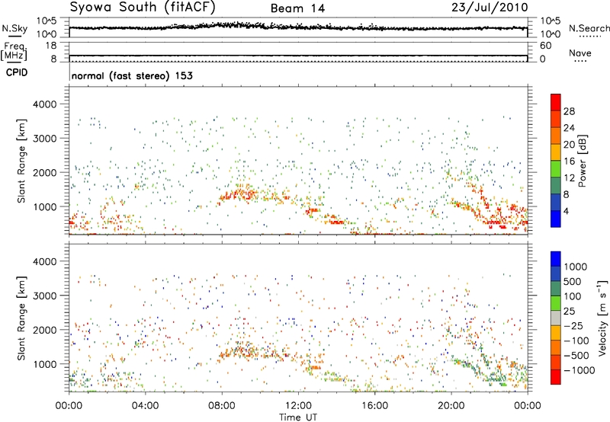
Task: Click the '08:00' time axis tick label
Action: click(222, 406)
